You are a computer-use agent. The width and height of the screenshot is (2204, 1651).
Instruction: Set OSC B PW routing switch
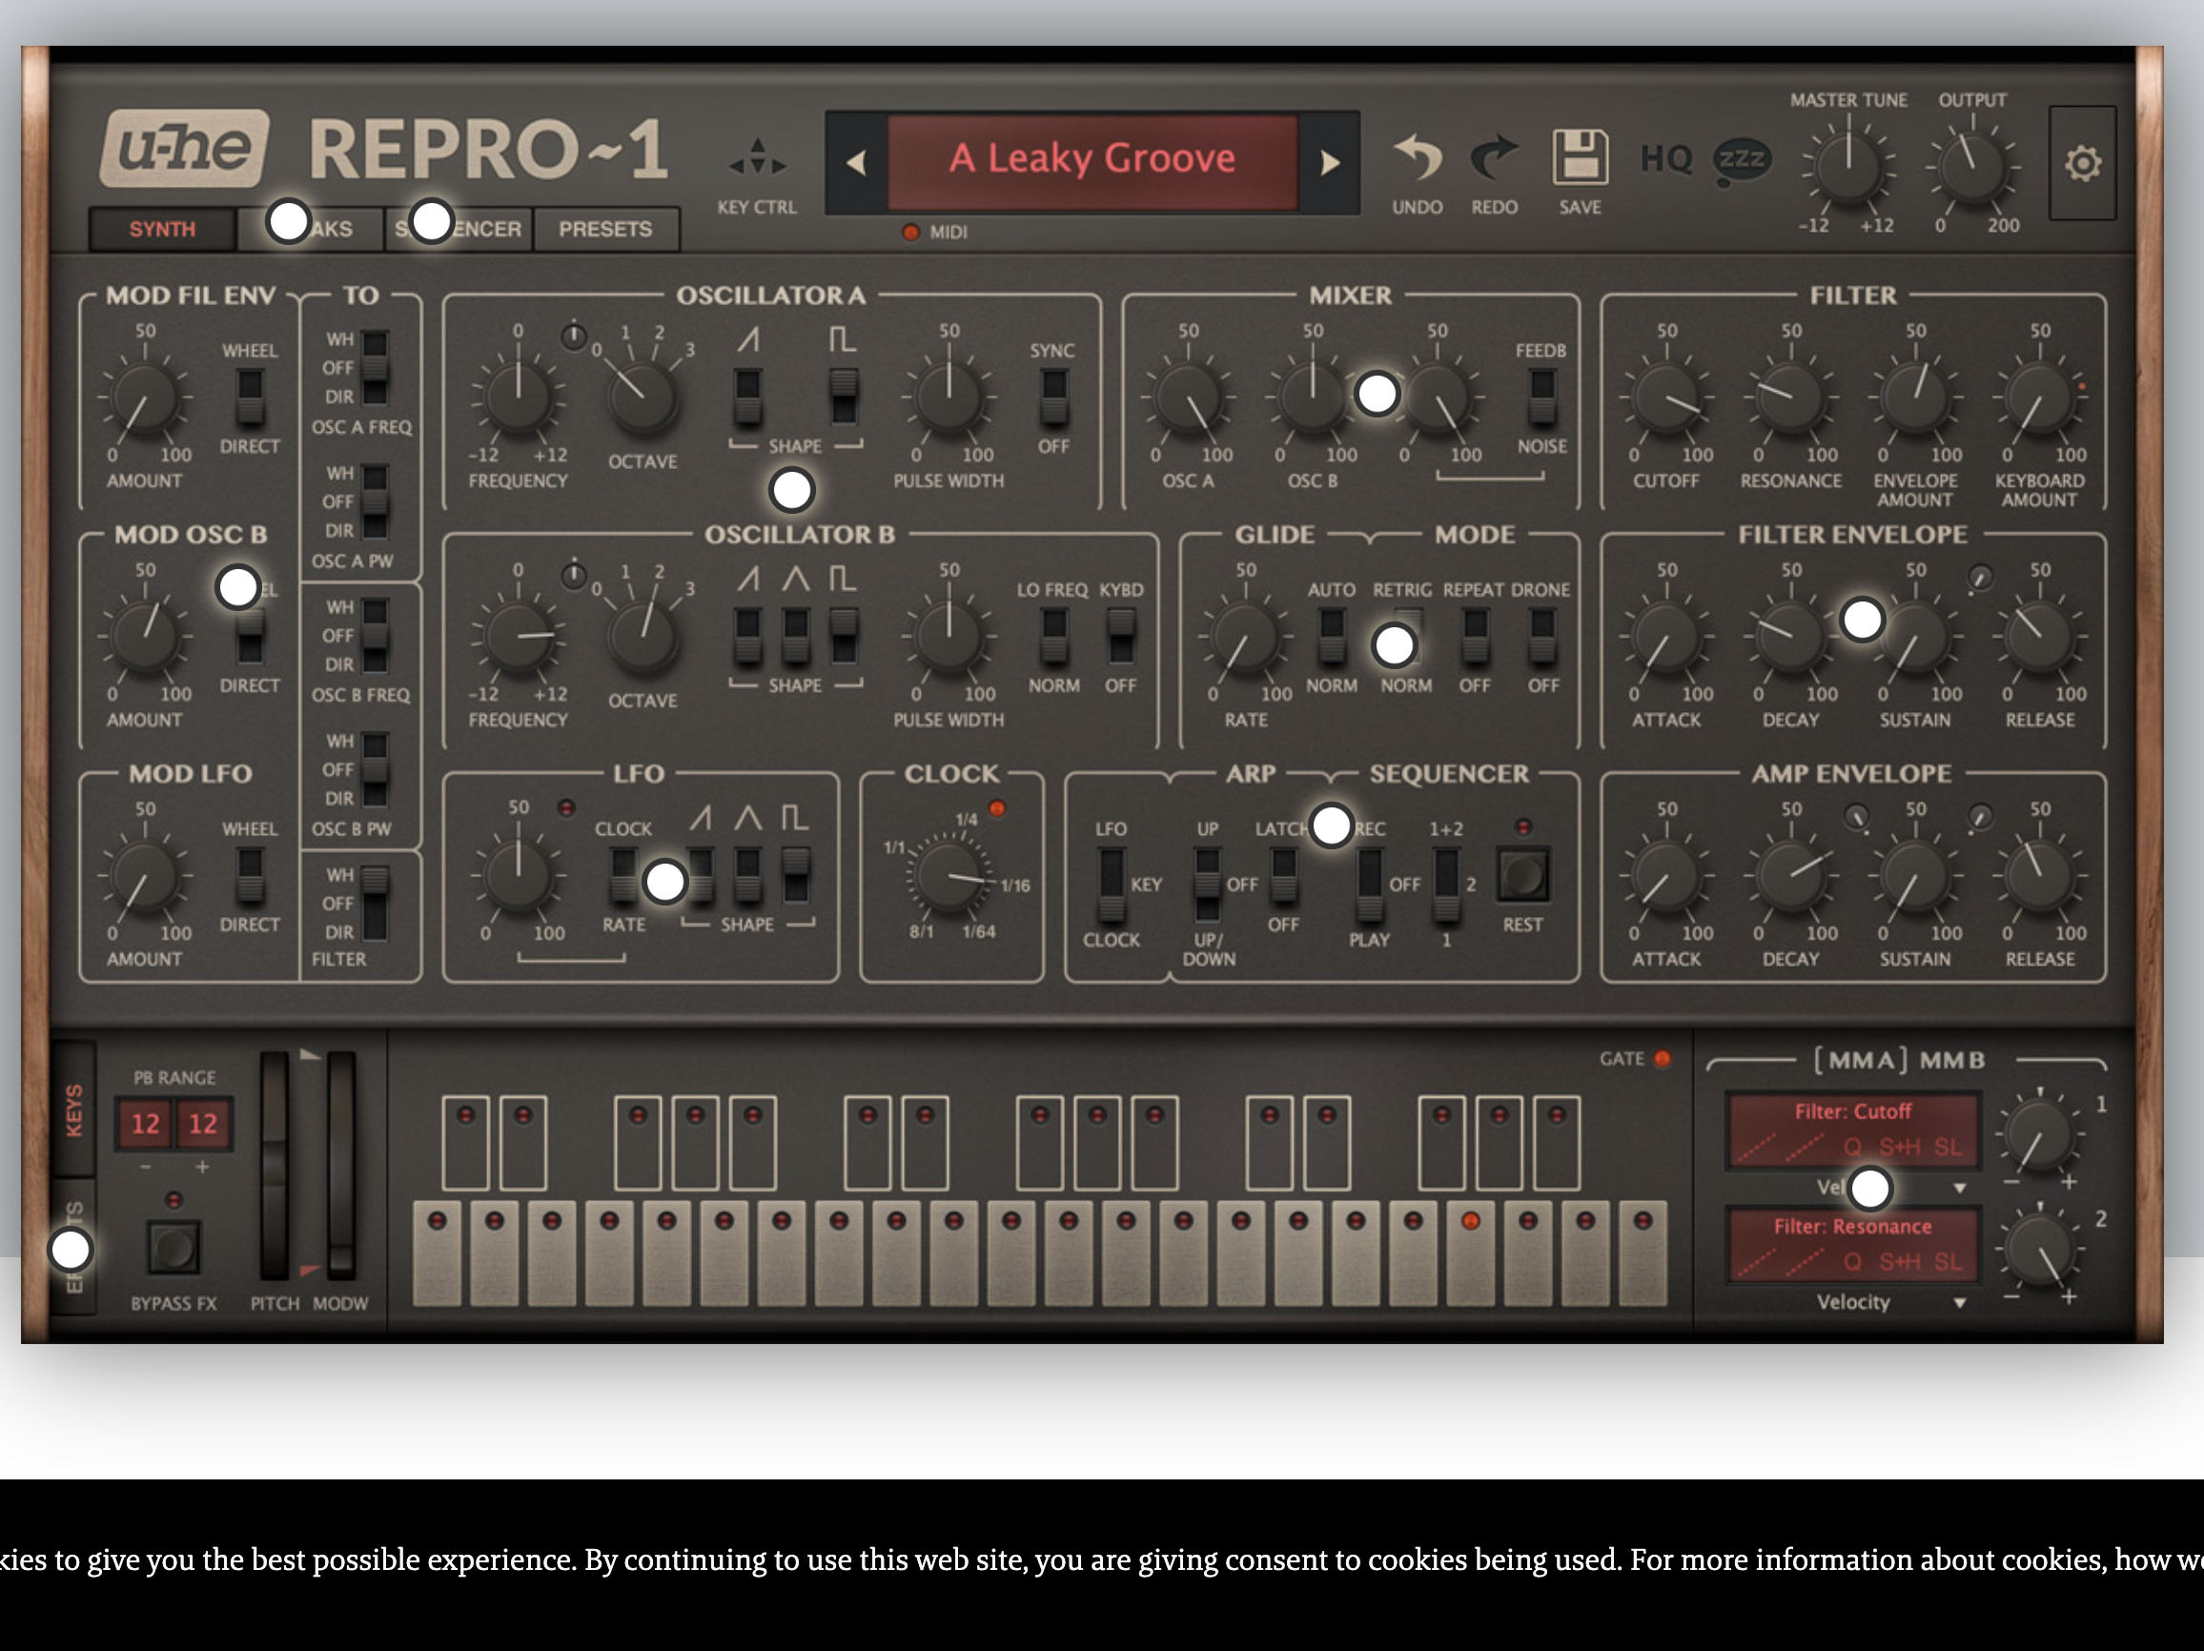click(375, 770)
